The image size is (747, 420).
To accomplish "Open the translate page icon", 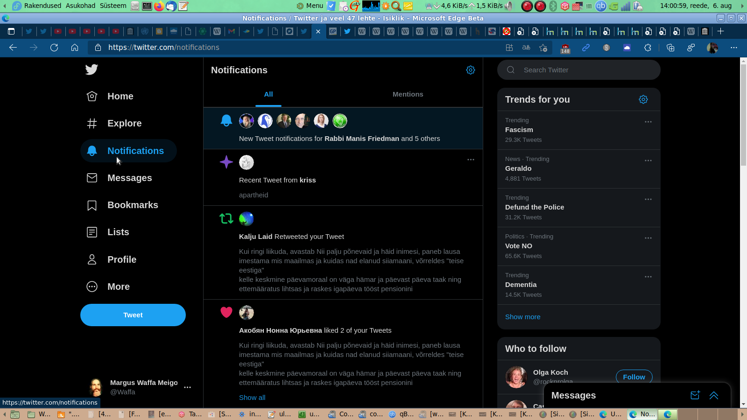I will coord(526,48).
